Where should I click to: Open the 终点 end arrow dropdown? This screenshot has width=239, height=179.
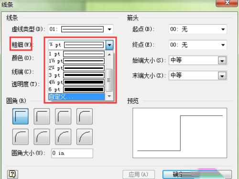[223, 45]
